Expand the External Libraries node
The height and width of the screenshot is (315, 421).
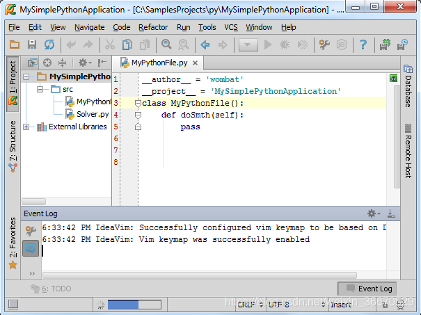click(x=26, y=127)
